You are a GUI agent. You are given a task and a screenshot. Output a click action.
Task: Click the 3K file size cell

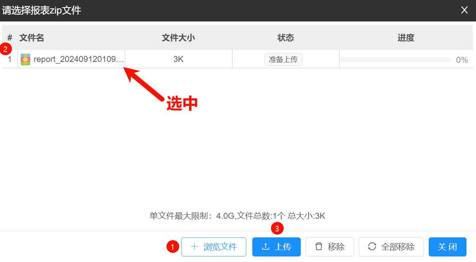[x=178, y=60]
